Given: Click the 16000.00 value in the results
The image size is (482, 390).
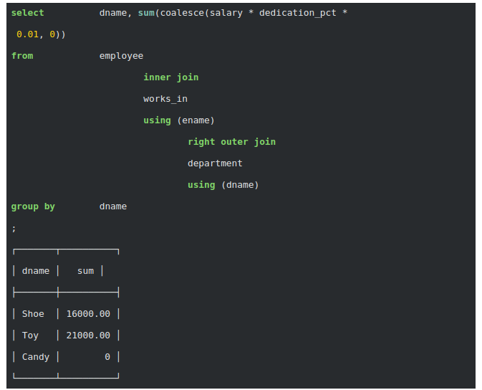Looking at the screenshot, I should 88,314.
